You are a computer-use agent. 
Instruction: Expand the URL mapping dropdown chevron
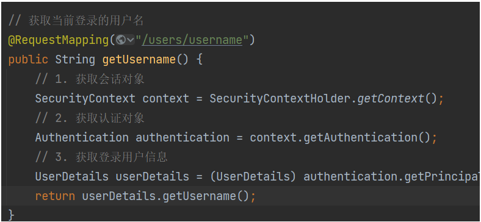tap(131, 40)
